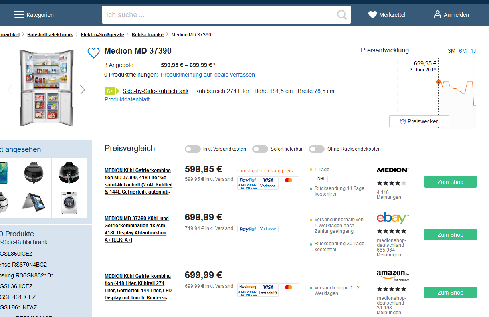Viewport: 489px width, 317px height.
Task: Add Medion MD 37390 to wishlist heart
Action: (93, 52)
